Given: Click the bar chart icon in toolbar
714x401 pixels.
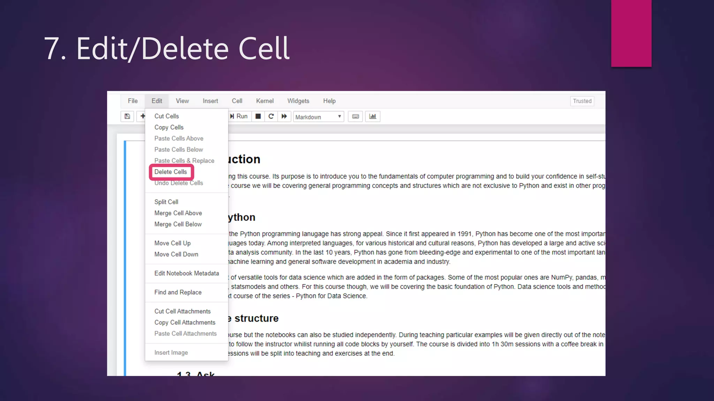Looking at the screenshot, I should [x=373, y=116].
